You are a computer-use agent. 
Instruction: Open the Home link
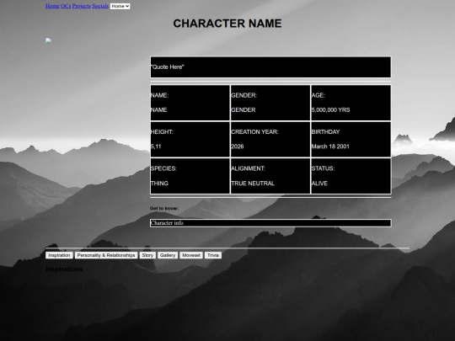(x=52, y=6)
